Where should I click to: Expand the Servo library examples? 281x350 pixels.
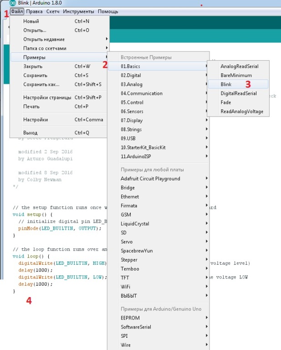(127, 242)
